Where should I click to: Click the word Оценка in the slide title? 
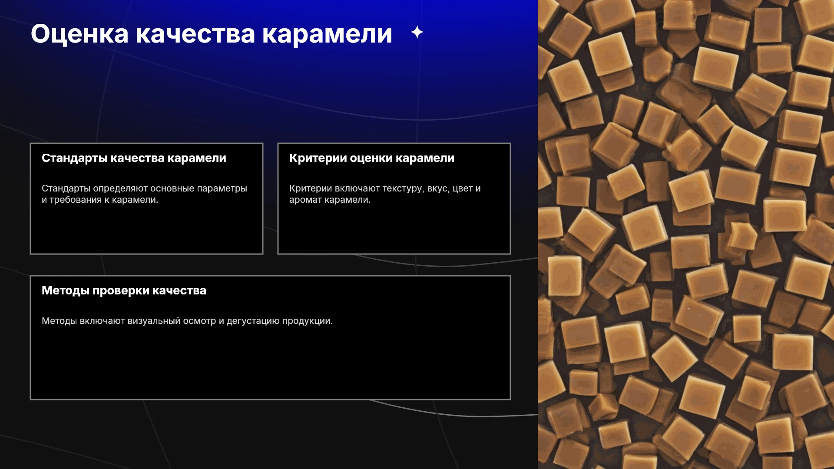79,34
